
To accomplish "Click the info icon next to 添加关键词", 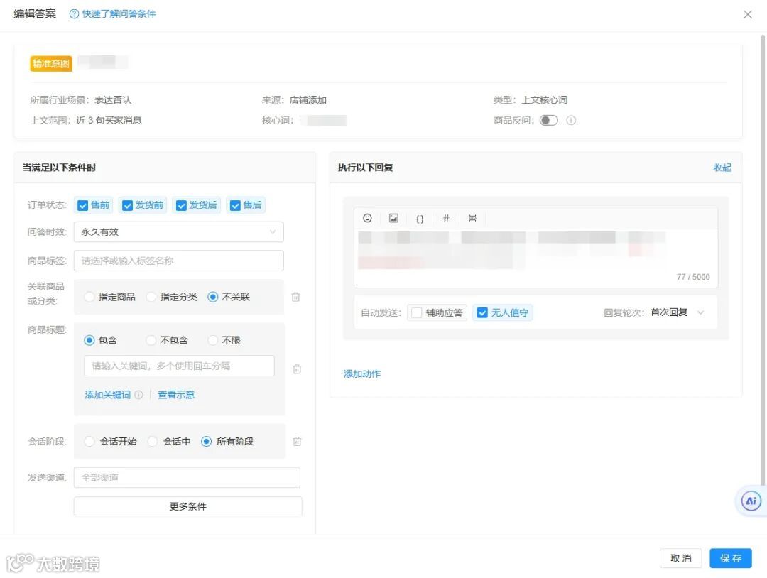I will (x=139, y=395).
